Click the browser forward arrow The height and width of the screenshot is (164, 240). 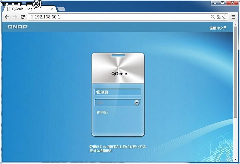tap(15, 17)
